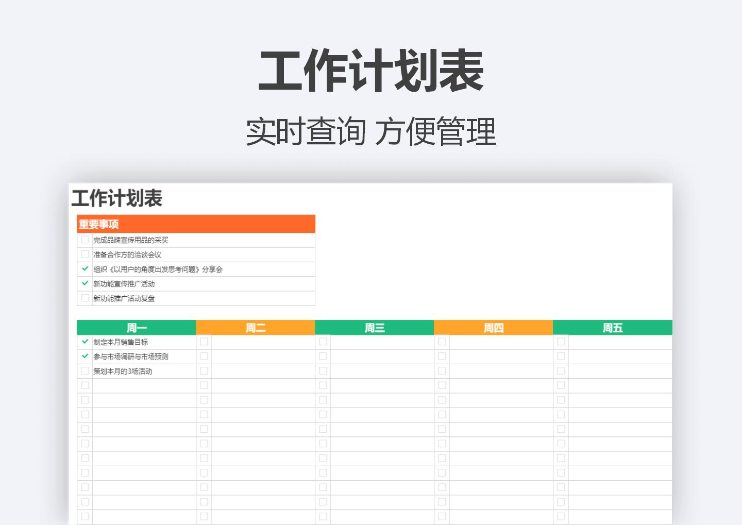This screenshot has width=742, height=525.
Task: Check the top checkbox in the 周四 column
Action: pos(442,341)
